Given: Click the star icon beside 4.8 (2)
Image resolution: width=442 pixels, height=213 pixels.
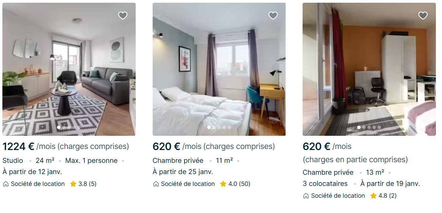Looking at the screenshot, I should (373, 196).
